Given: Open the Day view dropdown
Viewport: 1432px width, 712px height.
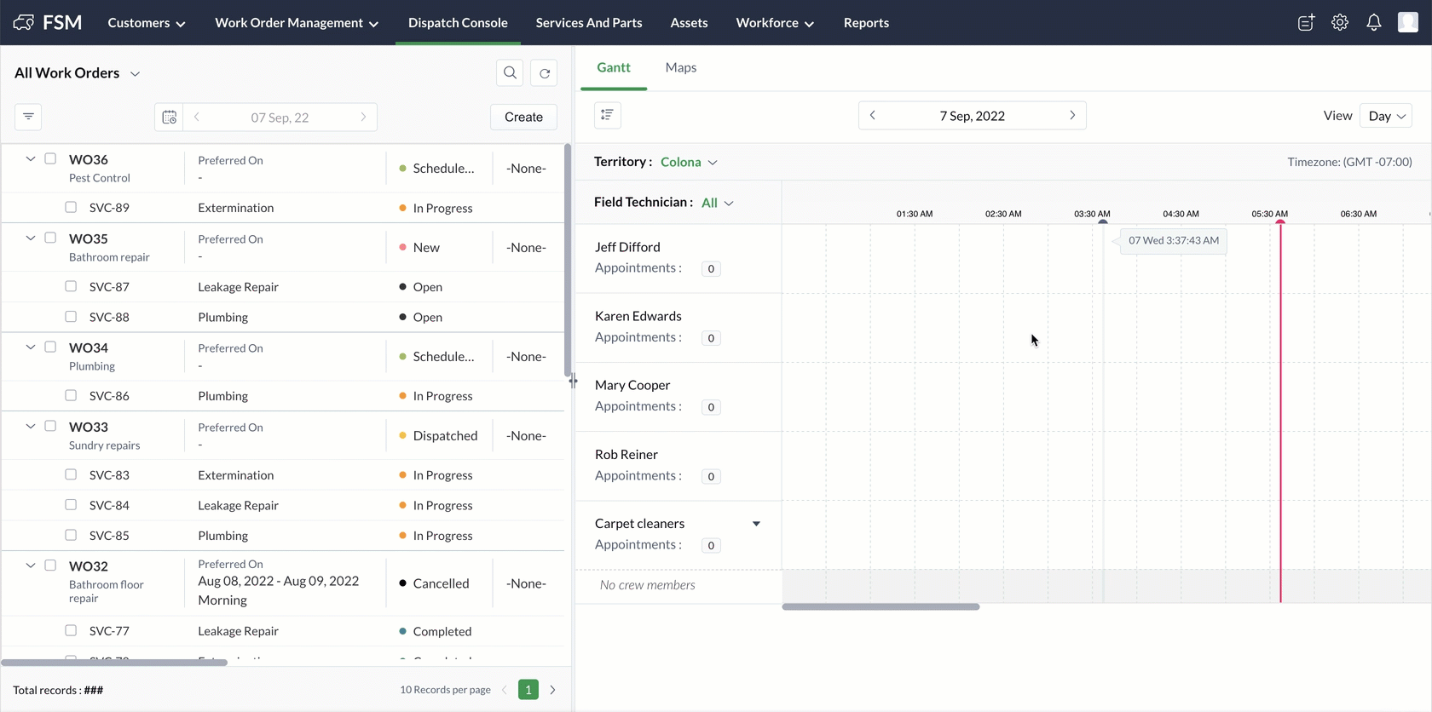Looking at the screenshot, I should (1386, 116).
